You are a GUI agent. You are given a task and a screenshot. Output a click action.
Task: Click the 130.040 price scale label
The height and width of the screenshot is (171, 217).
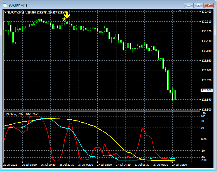(x=207, y=51)
